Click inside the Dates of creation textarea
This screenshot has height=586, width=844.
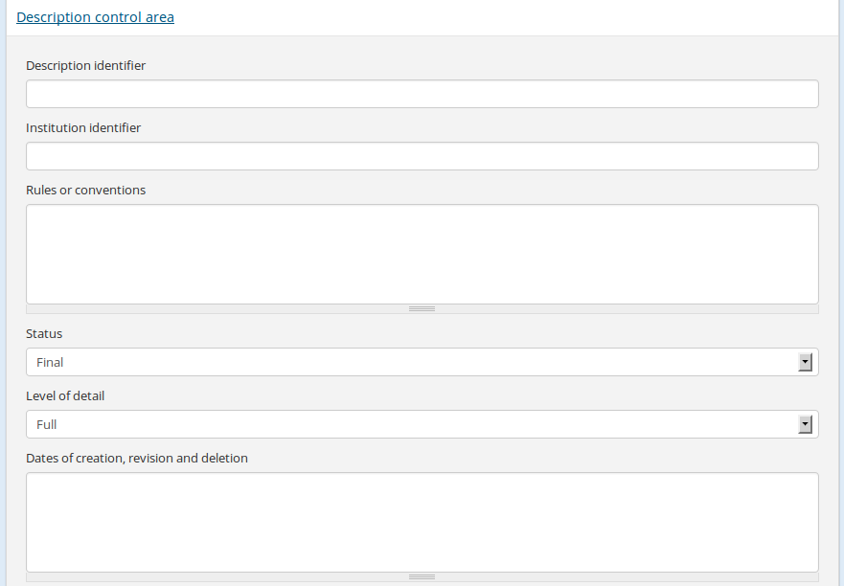422,522
